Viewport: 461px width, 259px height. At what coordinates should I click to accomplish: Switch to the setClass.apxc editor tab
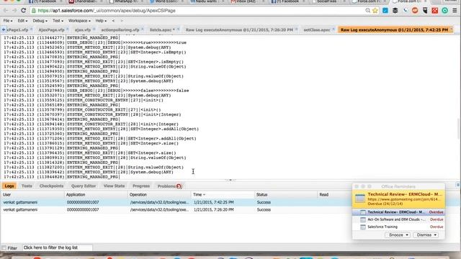point(317,30)
